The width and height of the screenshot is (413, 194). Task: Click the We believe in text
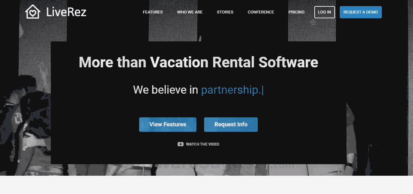coord(166,90)
